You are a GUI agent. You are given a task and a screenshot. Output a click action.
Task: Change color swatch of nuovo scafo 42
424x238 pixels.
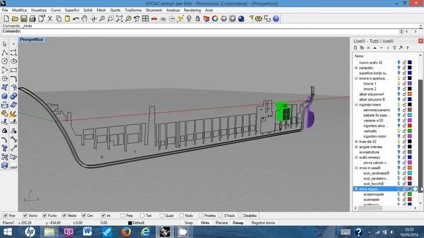click(x=409, y=63)
